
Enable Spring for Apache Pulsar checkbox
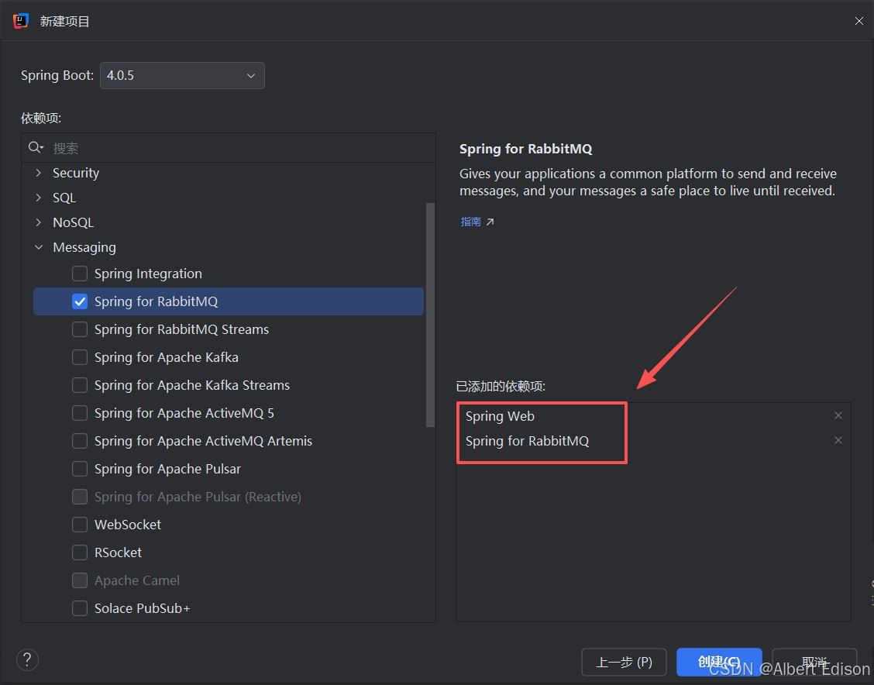(x=80, y=469)
